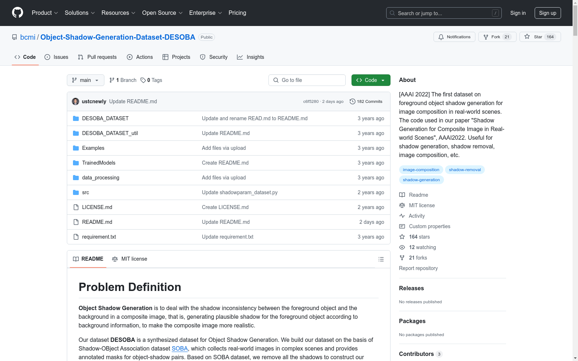Click the shadow-removal topic tag

point(465,170)
